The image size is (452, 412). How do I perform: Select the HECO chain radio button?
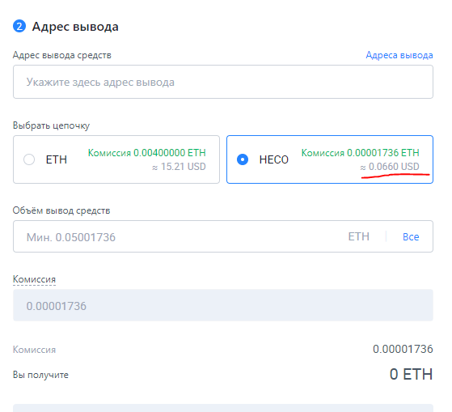click(x=243, y=159)
